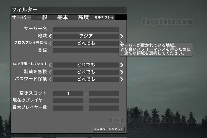Click the 制裁を無視 どれでも value
This screenshot has width=207, height=138.
(x=86, y=72)
